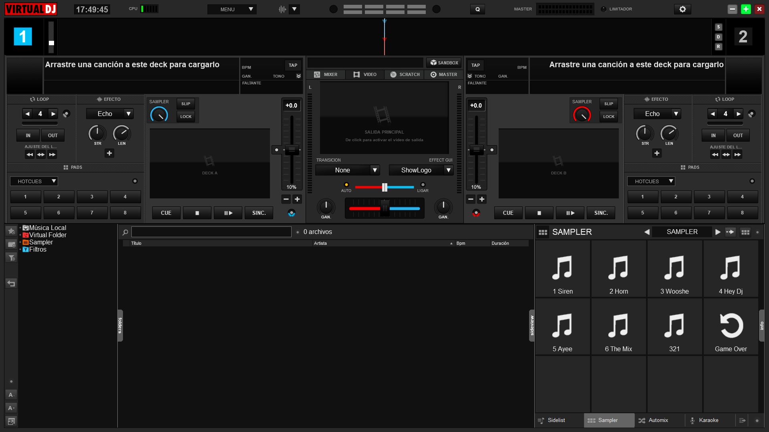Trigger the Game Over sample
The height and width of the screenshot is (432, 769).
(731, 326)
